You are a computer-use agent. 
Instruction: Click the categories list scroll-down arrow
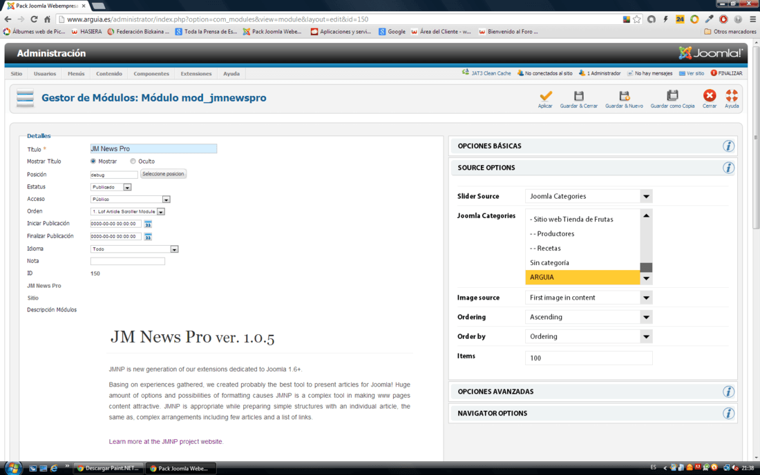coord(646,278)
